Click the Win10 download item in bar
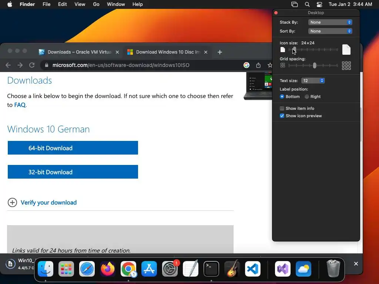 [21, 264]
